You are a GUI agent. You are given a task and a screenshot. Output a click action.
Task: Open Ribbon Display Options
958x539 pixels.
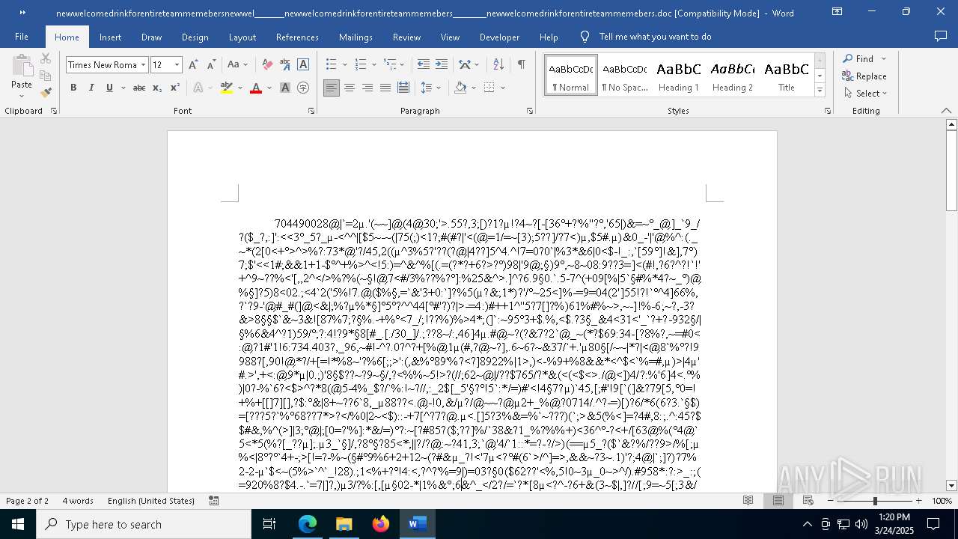pyautogui.click(x=837, y=12)
